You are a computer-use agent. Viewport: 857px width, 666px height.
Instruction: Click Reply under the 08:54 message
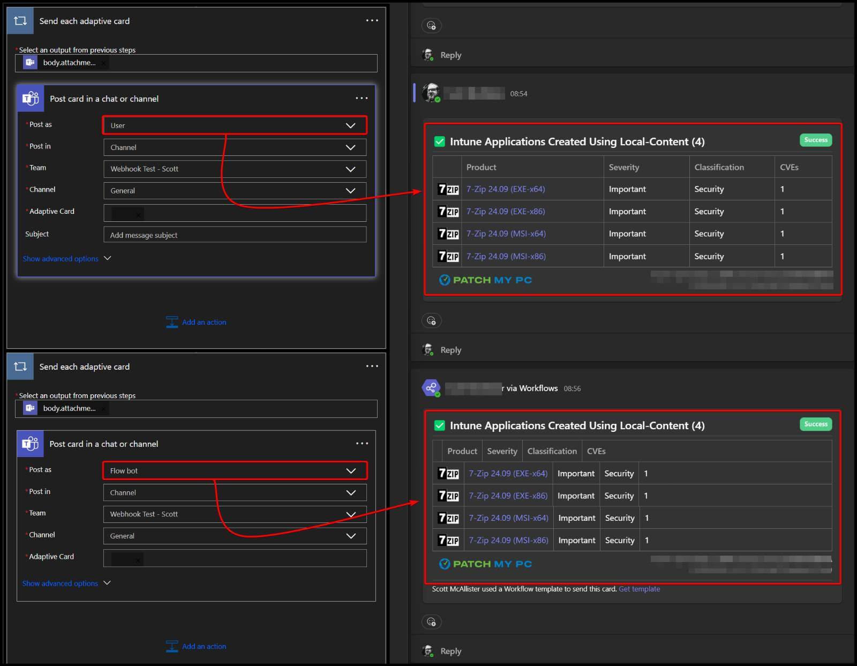pos(450,350)
